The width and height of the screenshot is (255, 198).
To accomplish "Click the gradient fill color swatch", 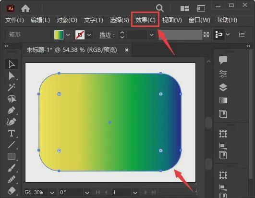I will tap(59, 35).
